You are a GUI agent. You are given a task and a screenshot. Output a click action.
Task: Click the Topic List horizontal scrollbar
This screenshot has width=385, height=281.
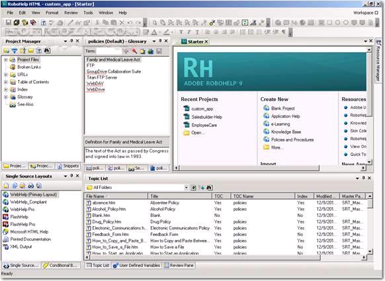(205, 257)
